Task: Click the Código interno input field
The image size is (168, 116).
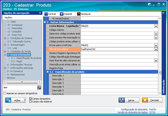Action: tap(119, 30)
